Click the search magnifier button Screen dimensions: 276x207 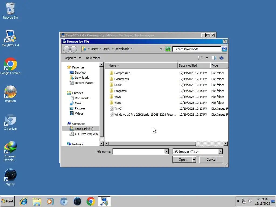click(224, 49)
